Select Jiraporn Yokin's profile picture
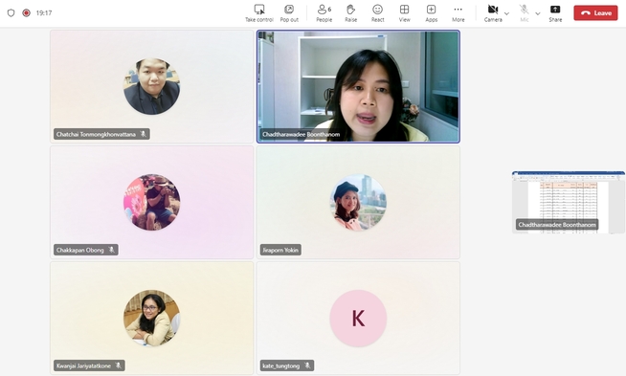626x376 pixels. [x=358, y=202]
